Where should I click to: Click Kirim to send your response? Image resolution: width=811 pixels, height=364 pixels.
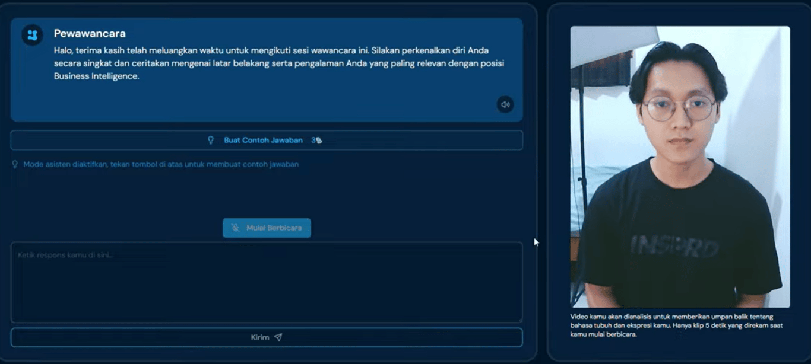[x=267, y=337]
